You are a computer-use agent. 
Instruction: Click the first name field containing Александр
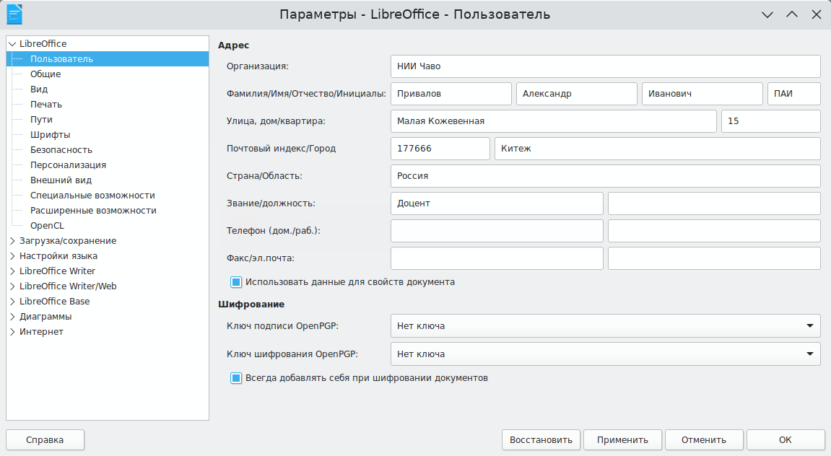(577, 94)
